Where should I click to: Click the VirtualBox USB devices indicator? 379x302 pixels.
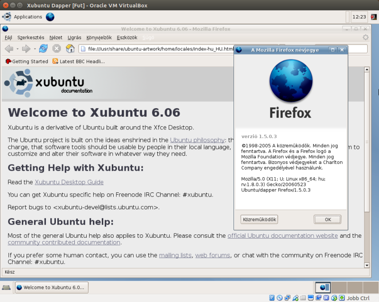coord(295,298)
